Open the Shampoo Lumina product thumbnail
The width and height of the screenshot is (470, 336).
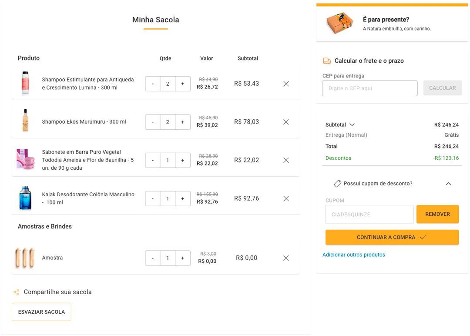[x=26, y=83]
